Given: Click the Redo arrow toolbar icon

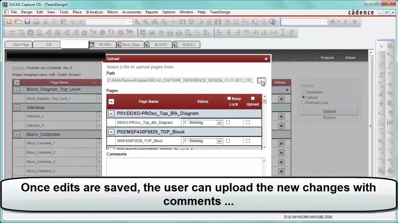Looking at the screenshot, I should coord(81,21).
